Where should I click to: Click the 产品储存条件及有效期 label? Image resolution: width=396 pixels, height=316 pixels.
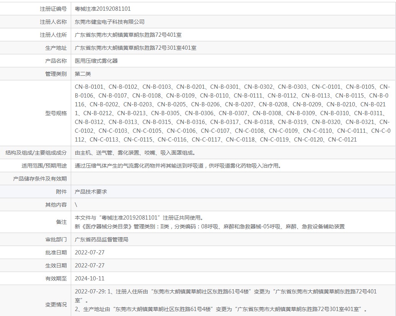tap(40, 179)
